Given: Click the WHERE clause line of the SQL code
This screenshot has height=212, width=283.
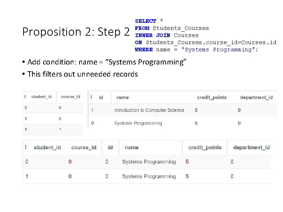Looking at the screenshot, I should pyautogui.click(x=196, y=50).
